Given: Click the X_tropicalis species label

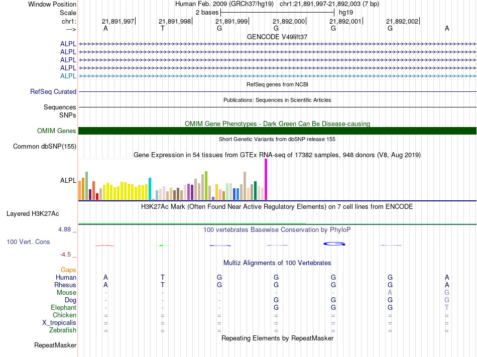Looking at the screenshot, I should coord(60,323).
